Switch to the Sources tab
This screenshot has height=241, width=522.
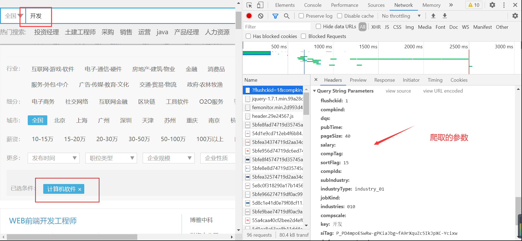pos(376,5)
